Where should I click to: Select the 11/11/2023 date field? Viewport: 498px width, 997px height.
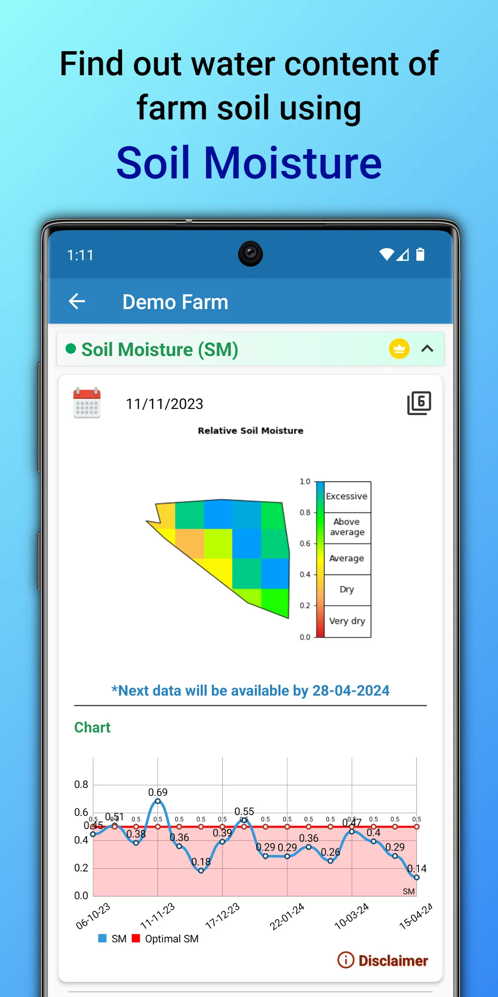click(x=165, y=404)
